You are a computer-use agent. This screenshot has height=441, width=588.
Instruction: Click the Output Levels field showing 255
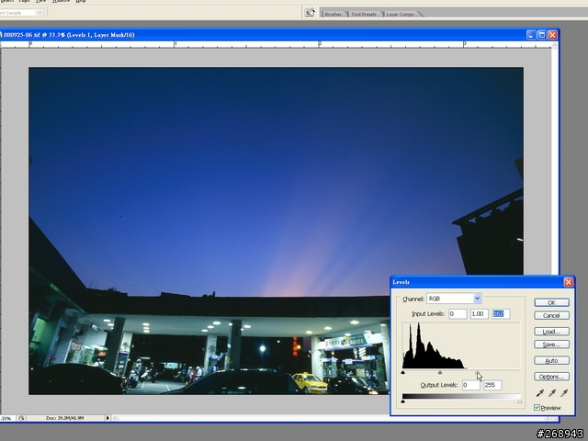pyautogui.click(x=492, y=385)
